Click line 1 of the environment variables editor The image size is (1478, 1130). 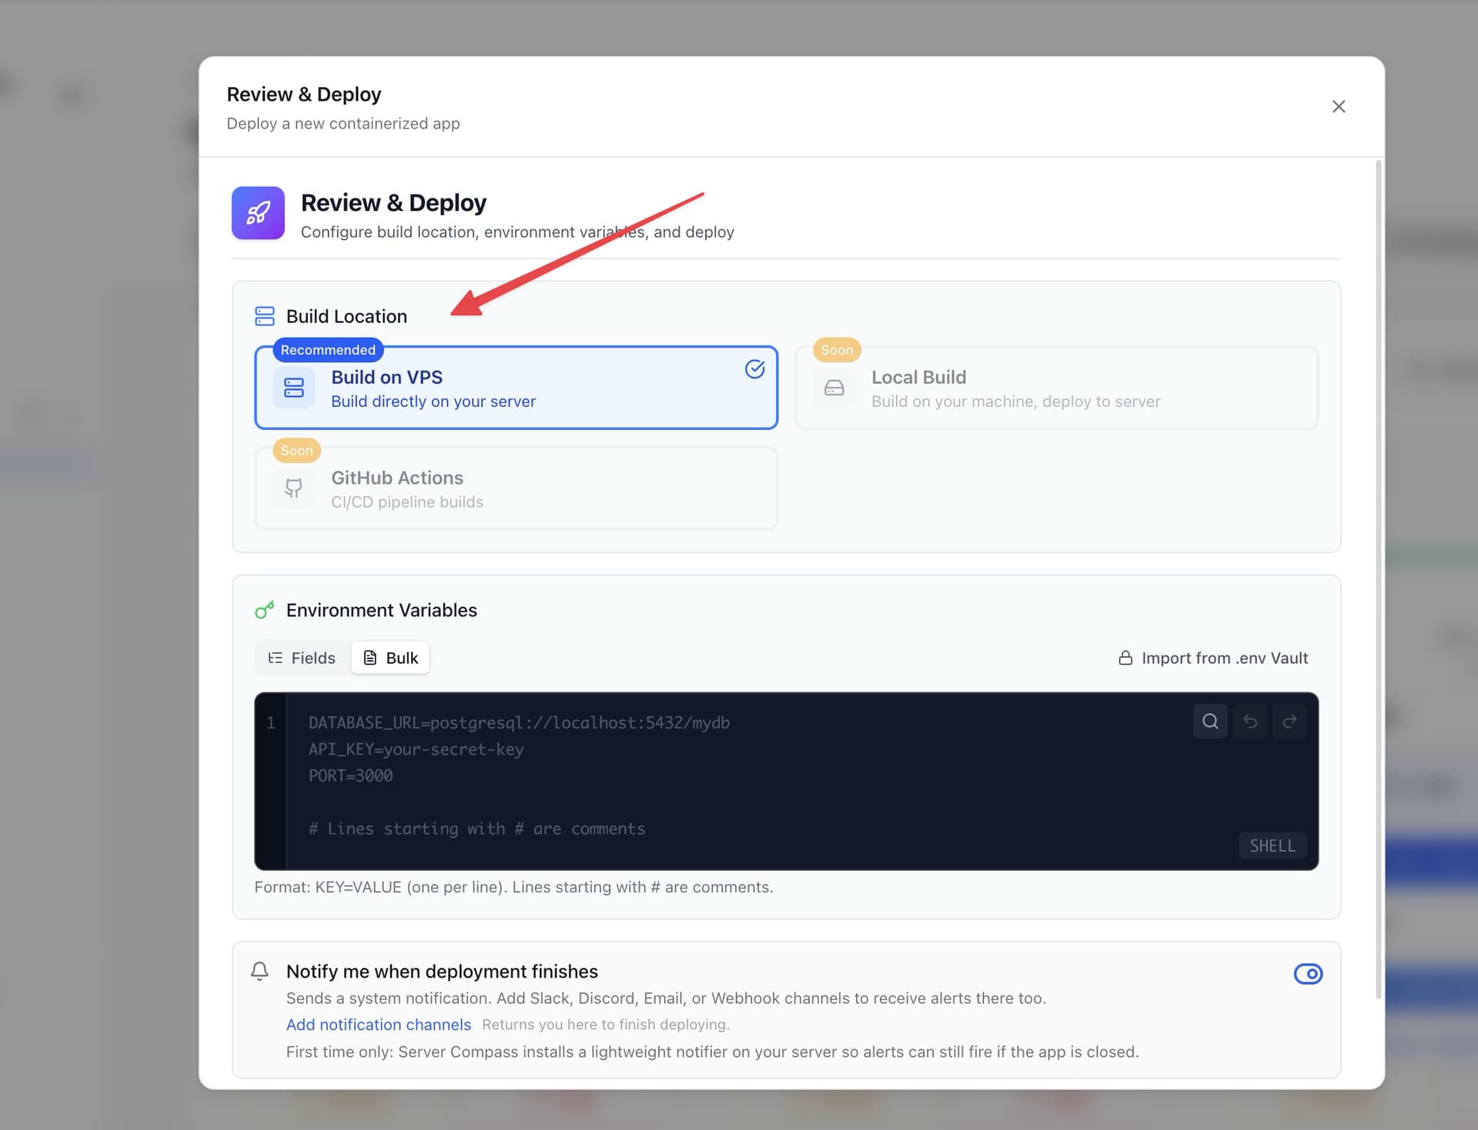[x=518, y=722]
